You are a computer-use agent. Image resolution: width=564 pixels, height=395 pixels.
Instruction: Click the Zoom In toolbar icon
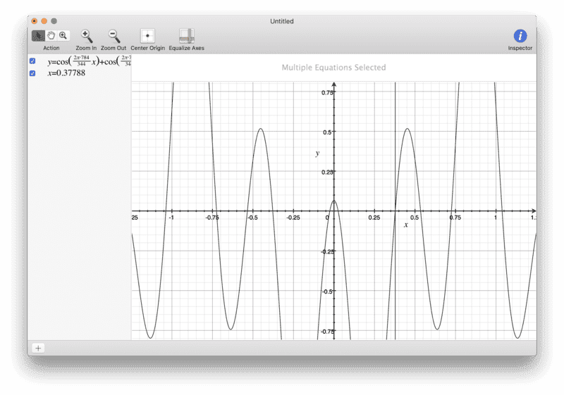click(x=86, y=36)
